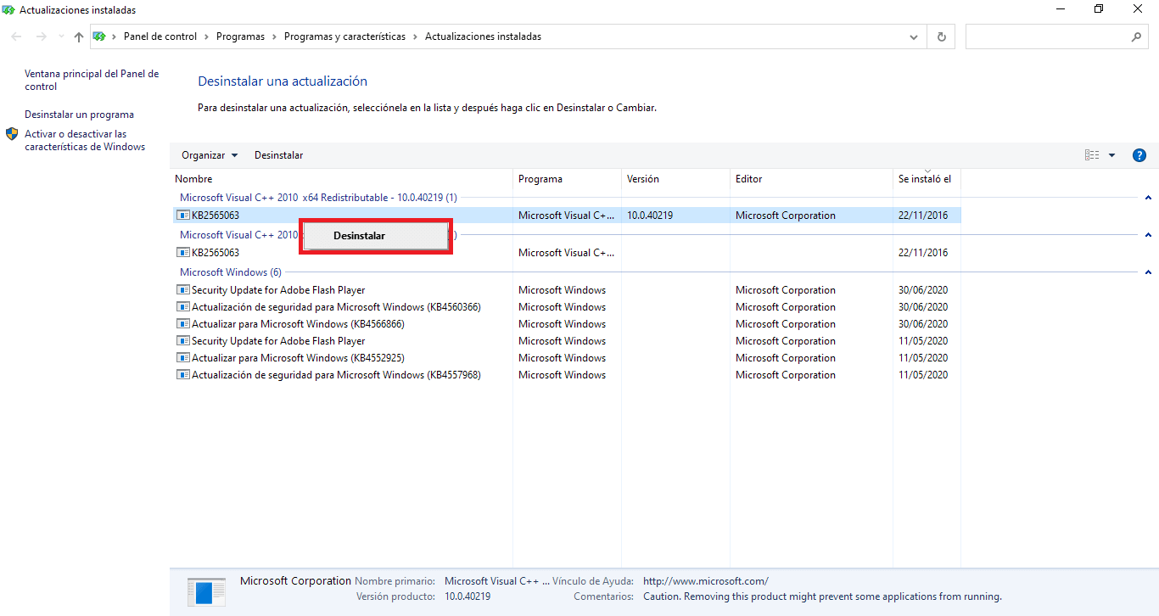Click 'Microsoft Visual C++ 2010 x64 Redistributable' group header
Viewport: 1159px width, 616px height.
click(x=318, y=198)
